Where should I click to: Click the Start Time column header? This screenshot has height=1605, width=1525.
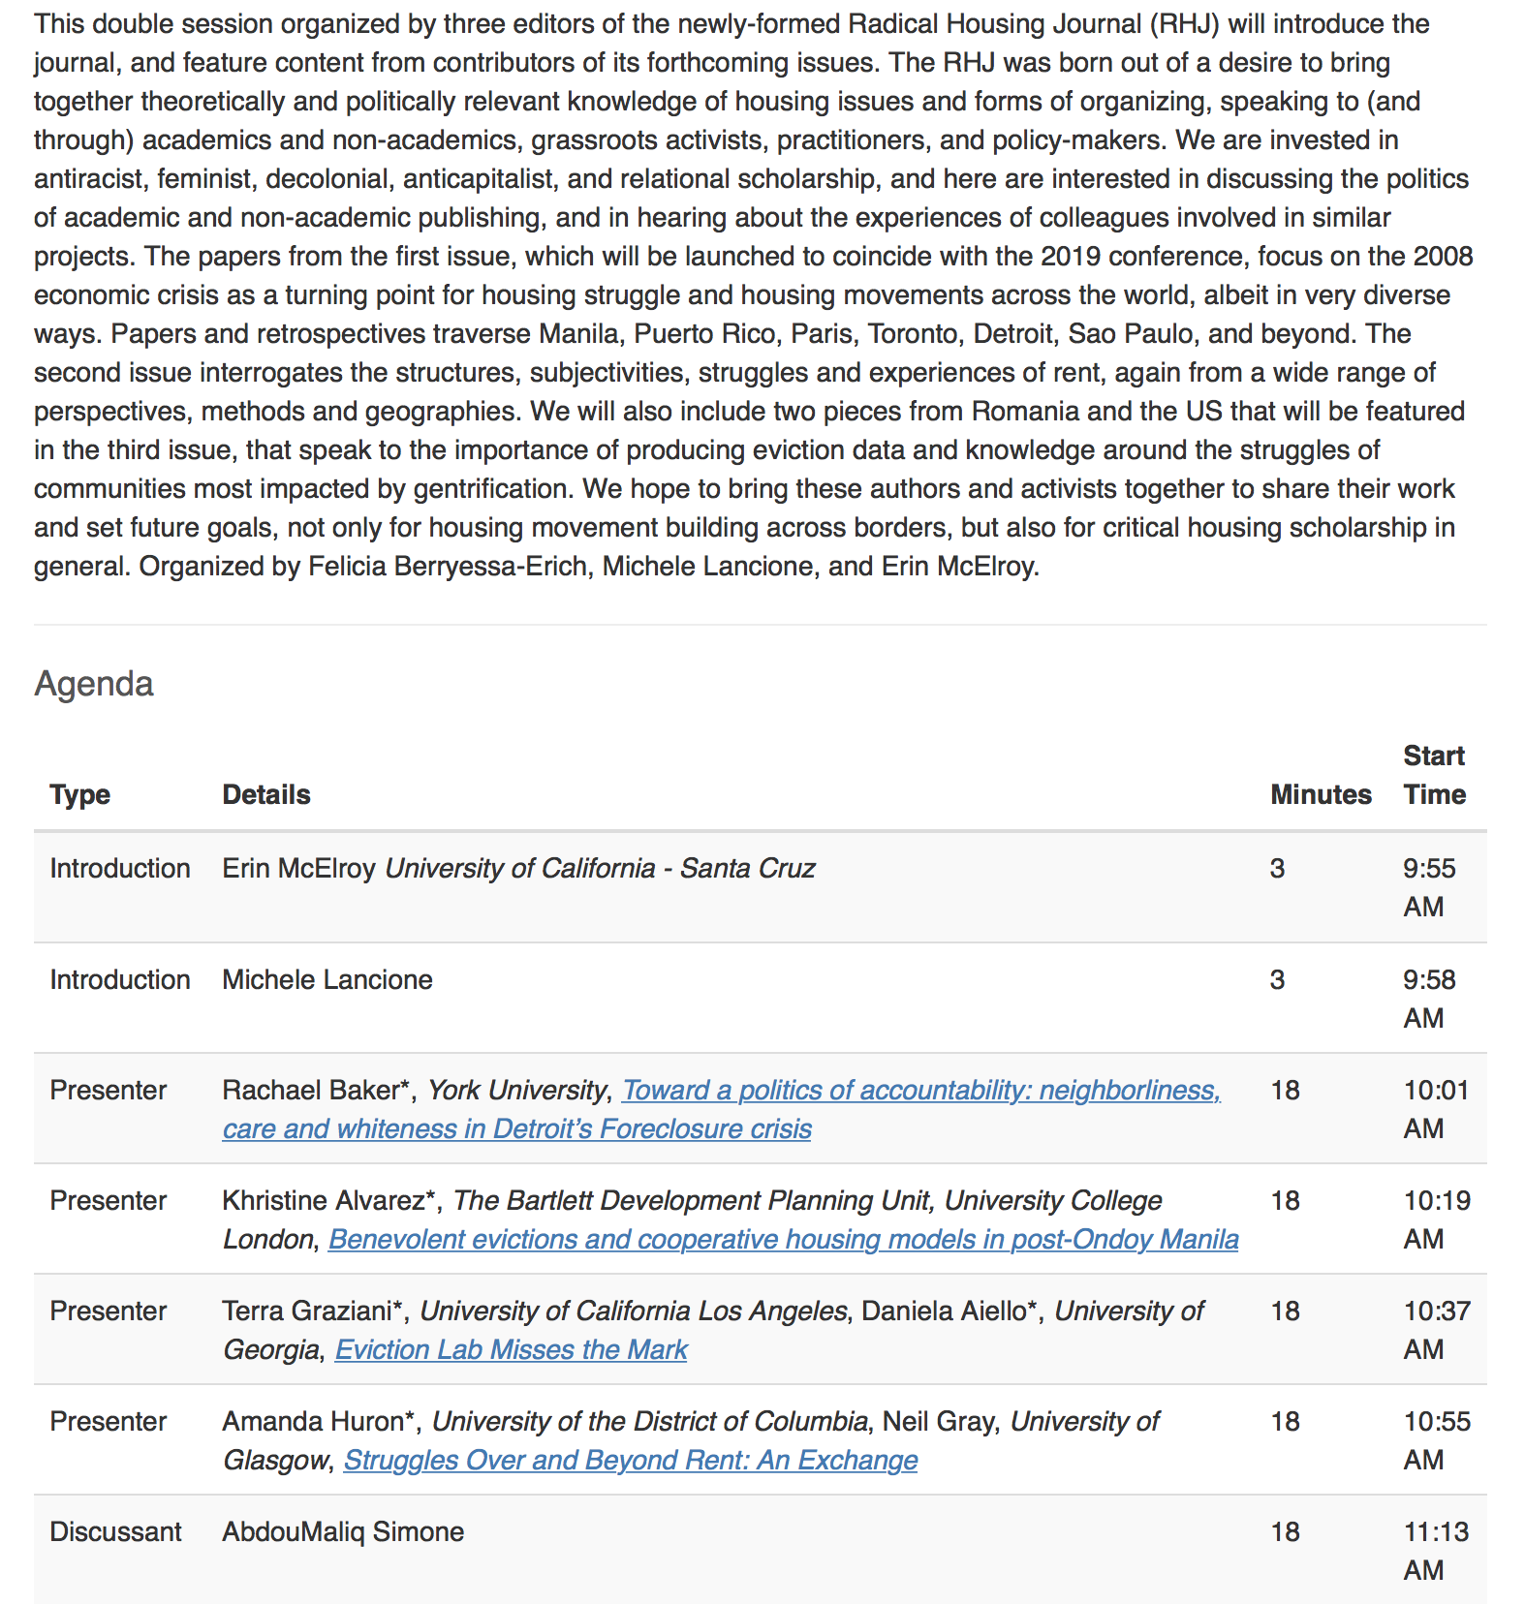[x=1434, y=775]
